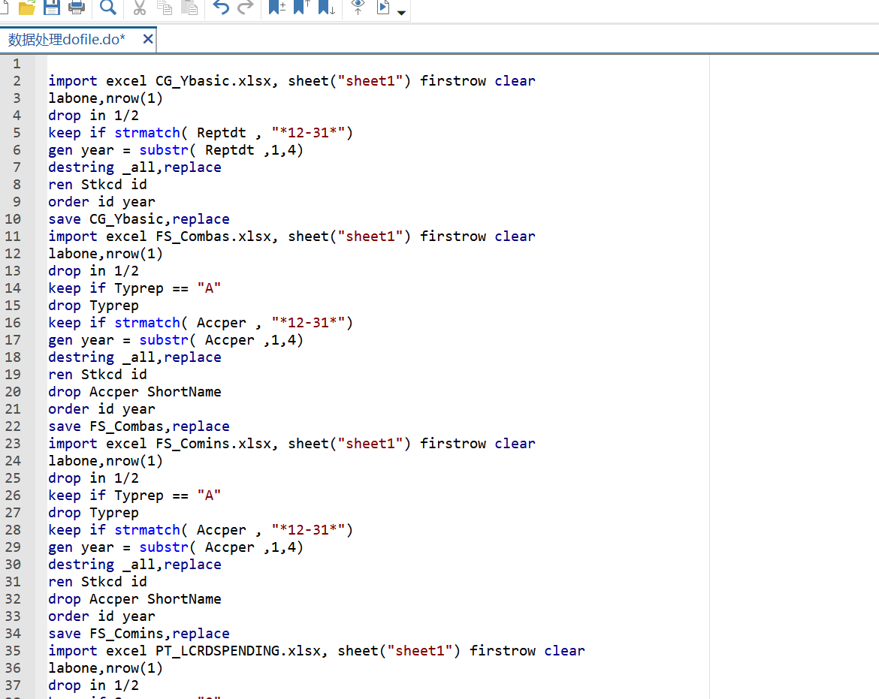Click the show file in viewer eye icon

point(358,8)
